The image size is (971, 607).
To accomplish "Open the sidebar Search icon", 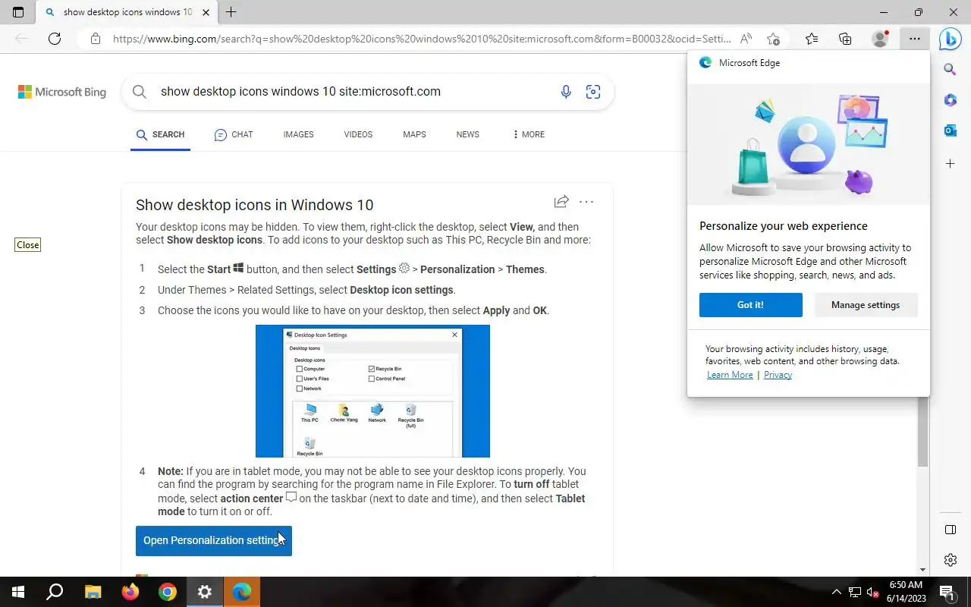I will click(x=950, y=70).
